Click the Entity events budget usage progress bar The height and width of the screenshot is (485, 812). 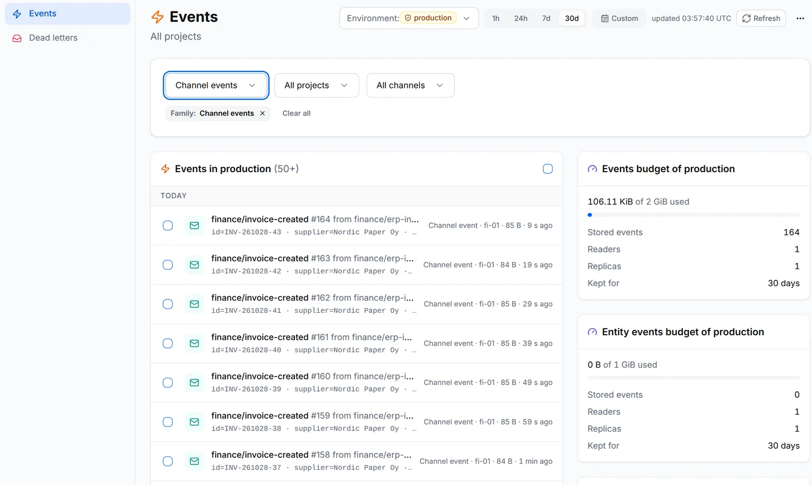[x=693, y=378]
